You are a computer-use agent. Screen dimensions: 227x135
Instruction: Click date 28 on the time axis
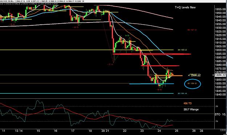pyautogui.click(x=201, y=131)
